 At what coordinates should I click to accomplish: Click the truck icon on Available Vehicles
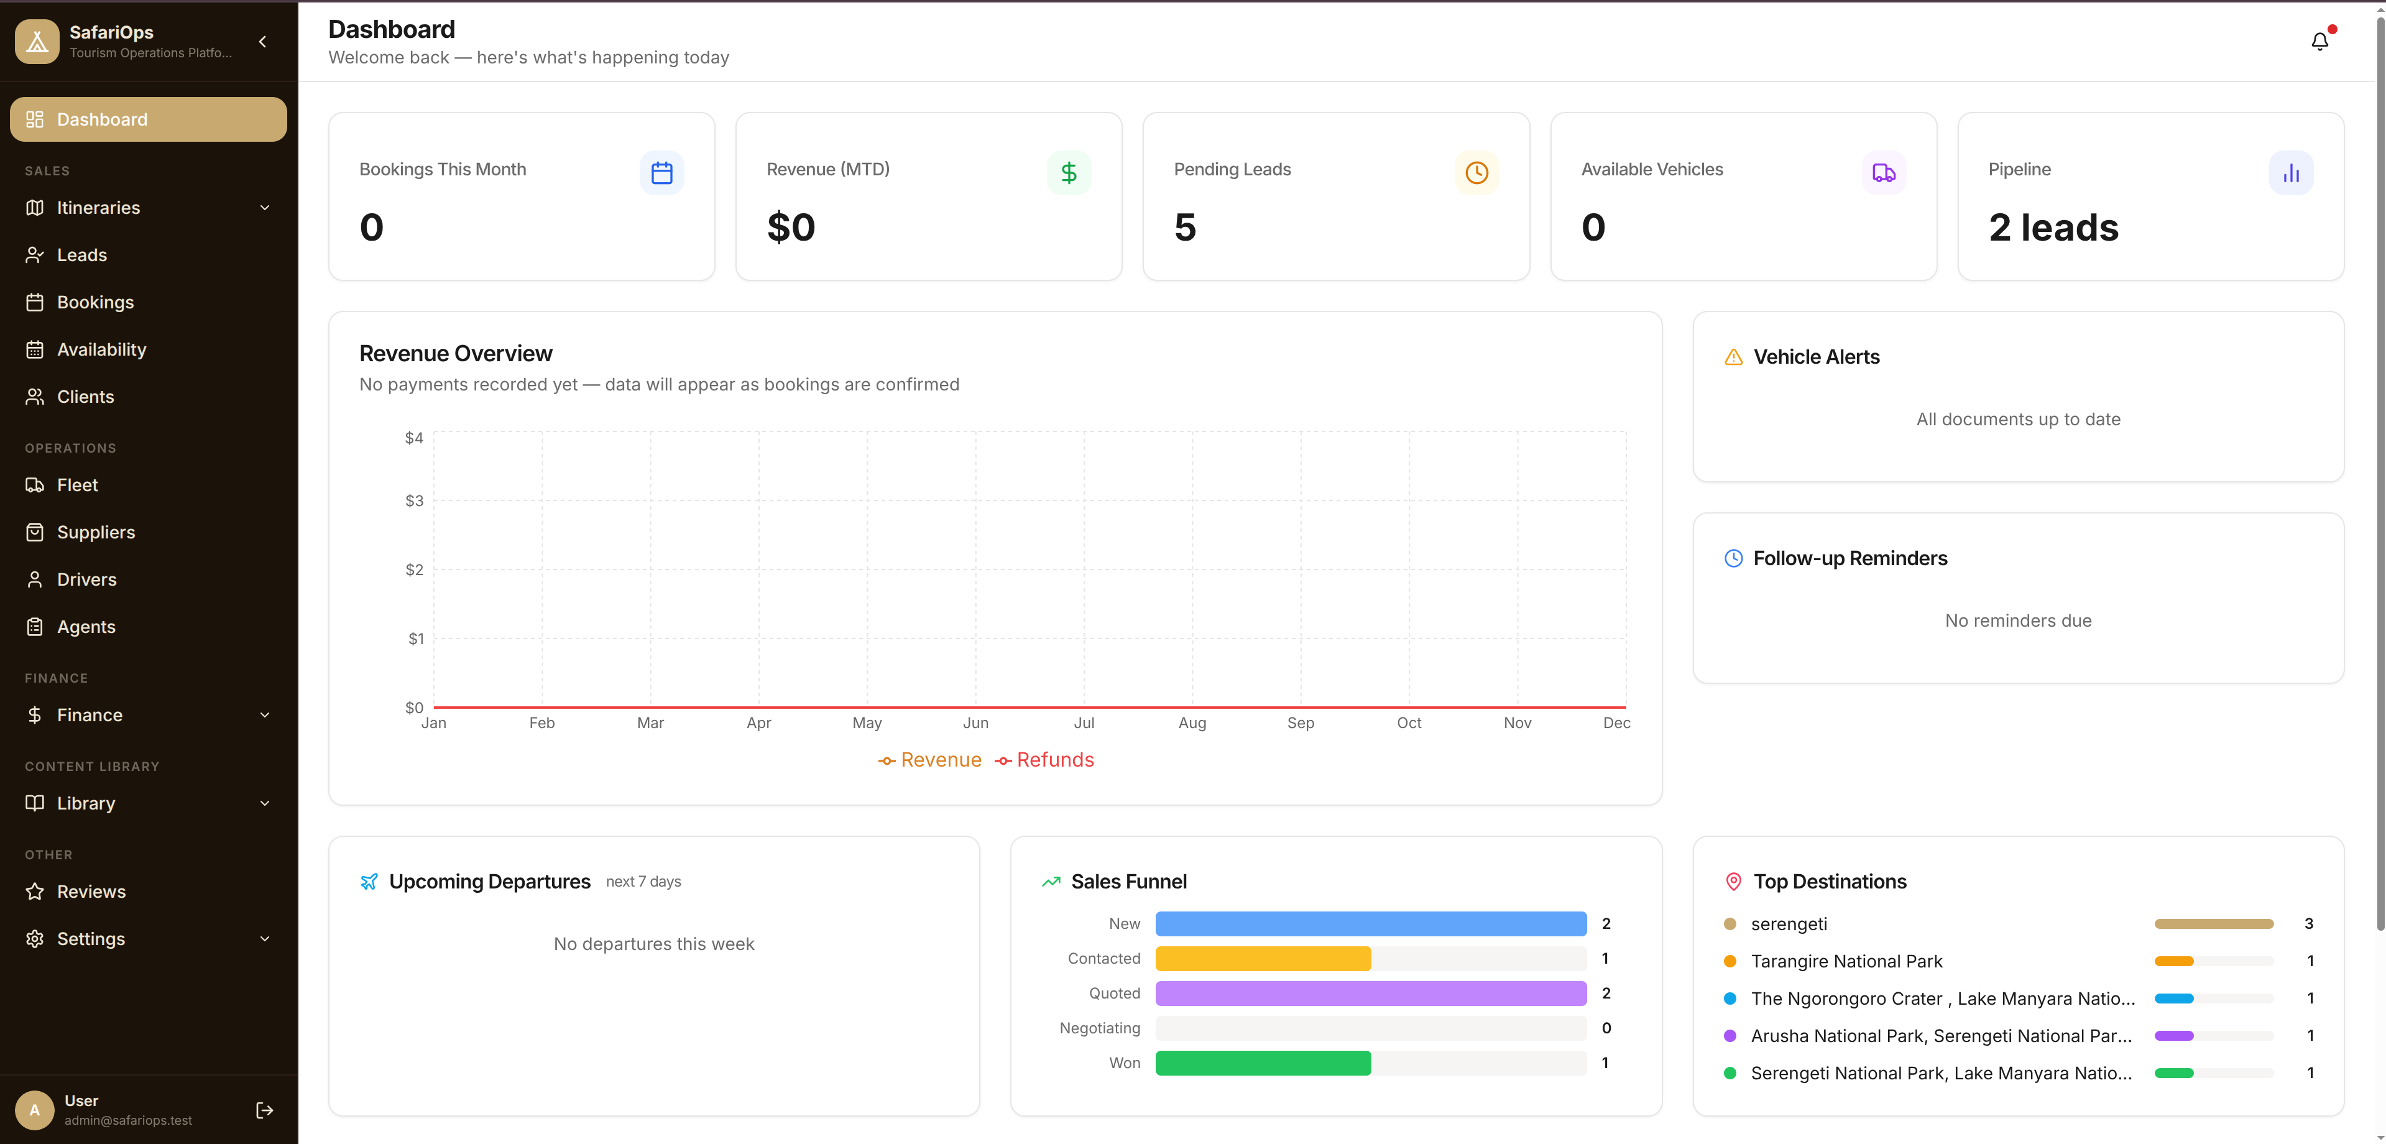[x=1883, y=172]
